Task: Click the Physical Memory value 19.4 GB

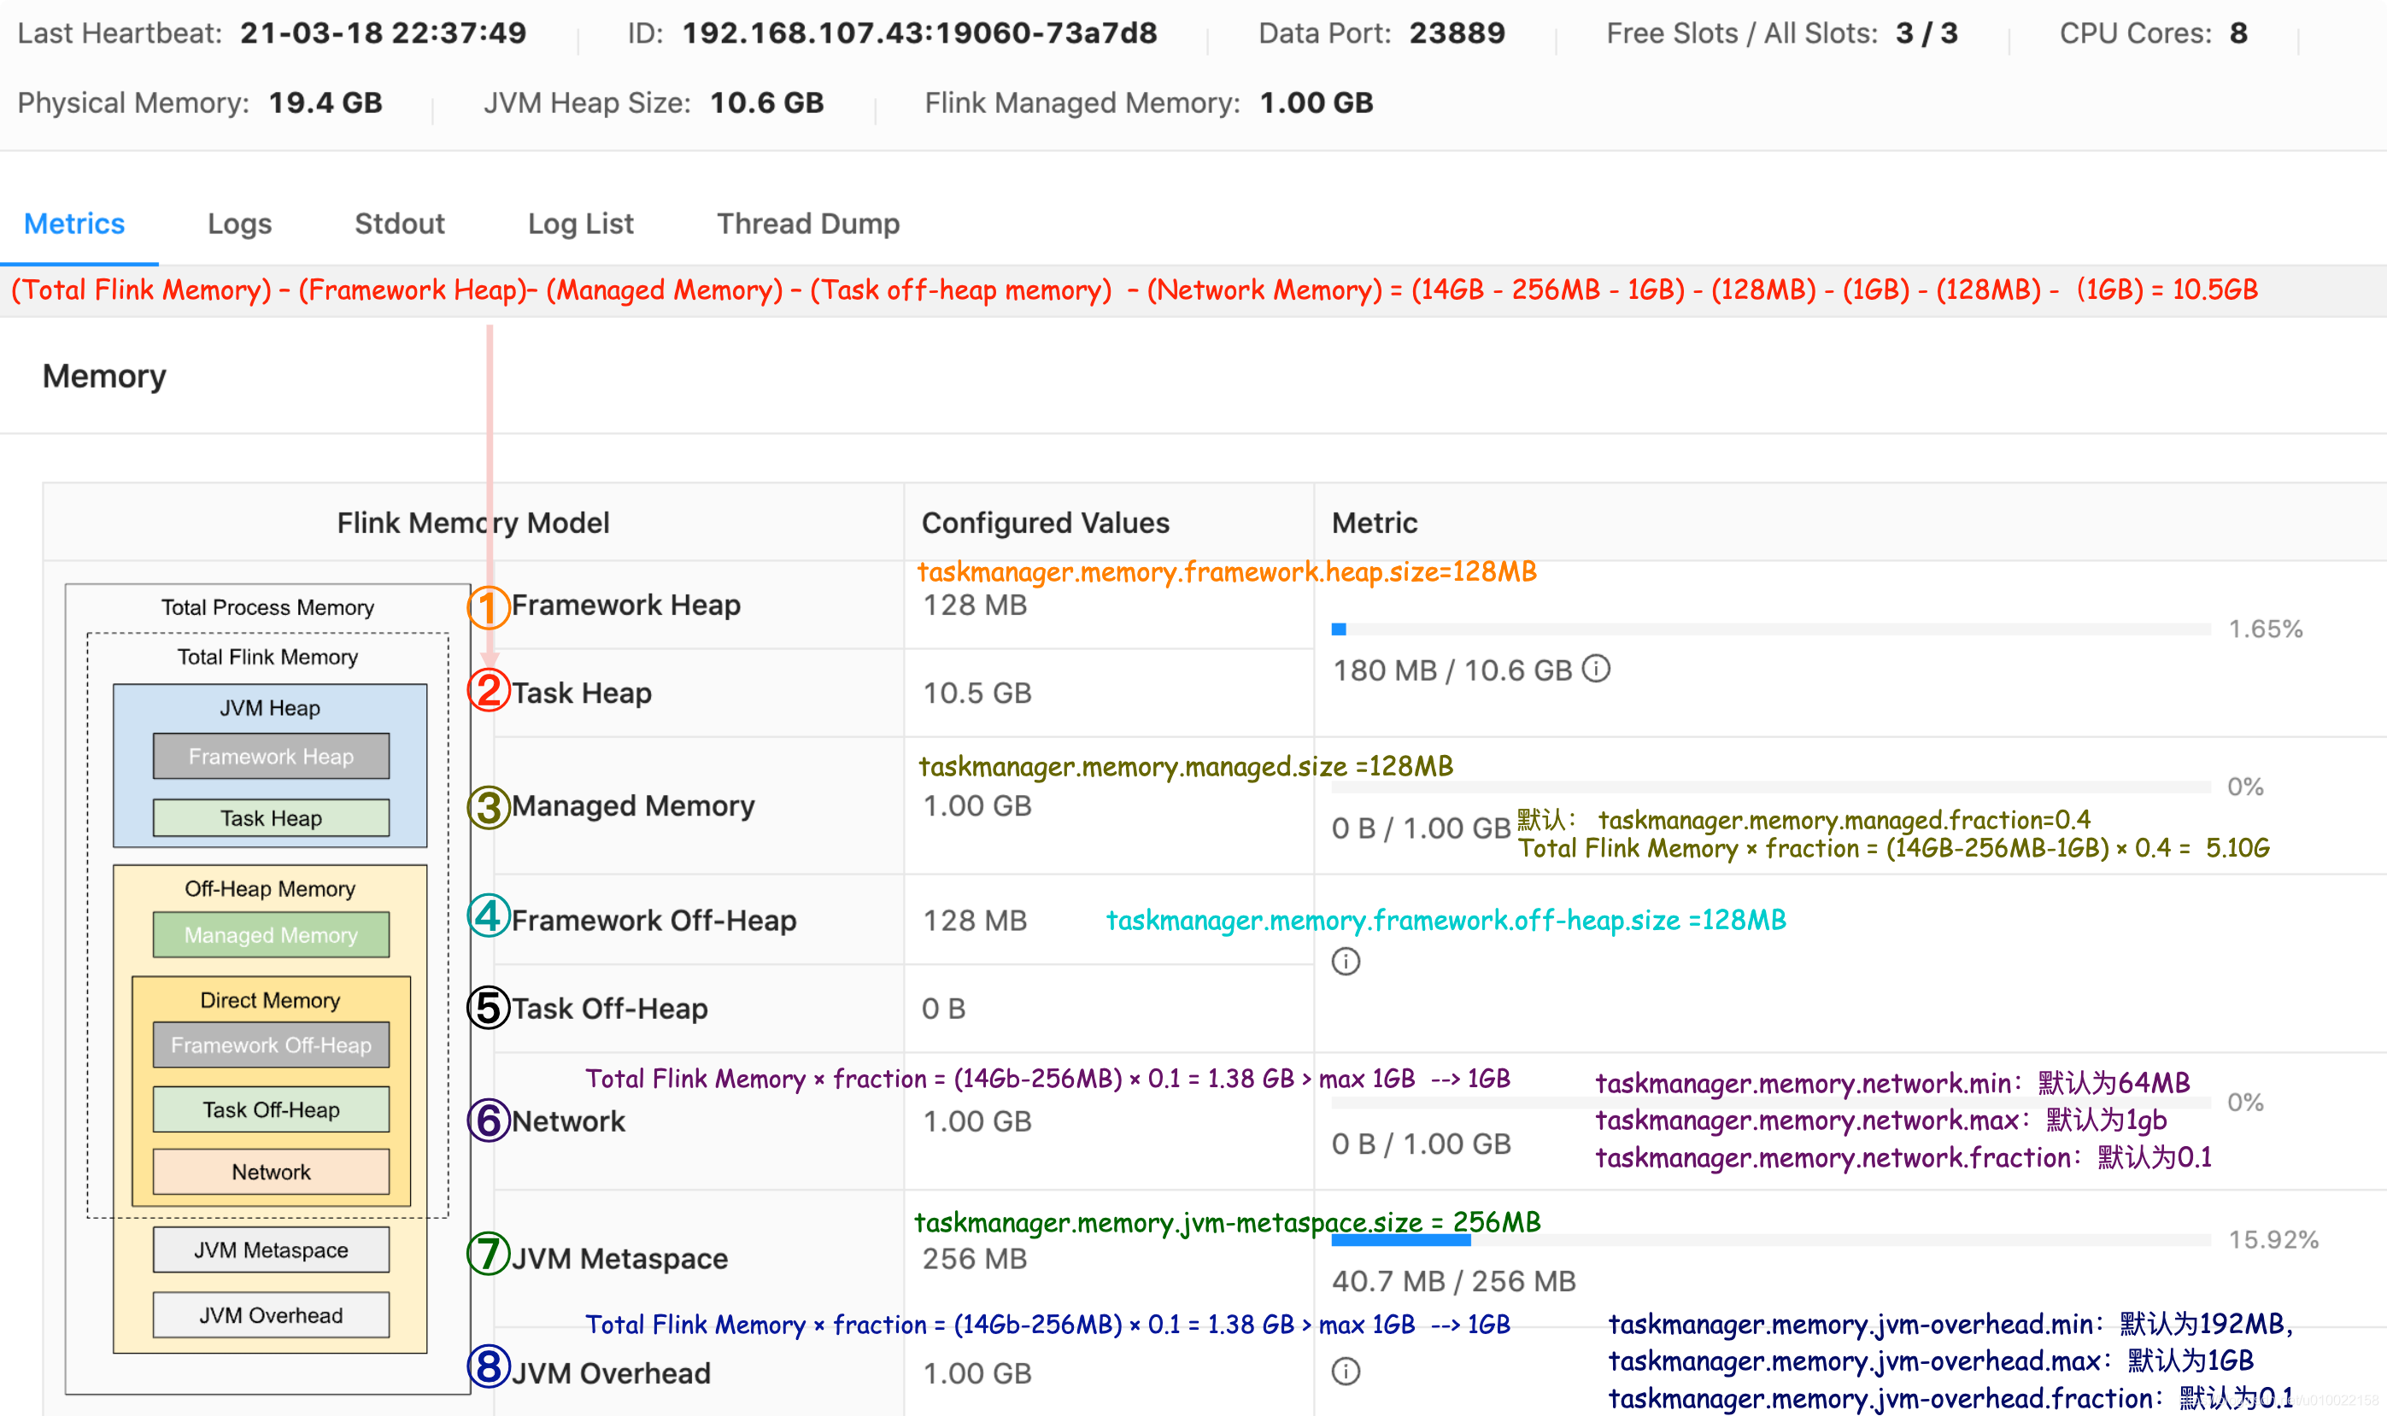Action: (x=325, y=102)
